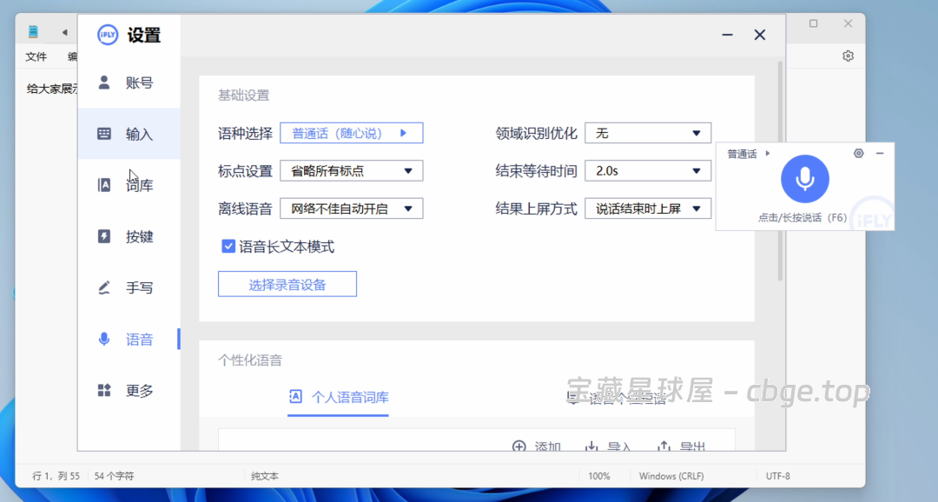Toggle the 语音长文本模式 checkbox
Viewport: 938px width, 502px height.
click(228, 246)
